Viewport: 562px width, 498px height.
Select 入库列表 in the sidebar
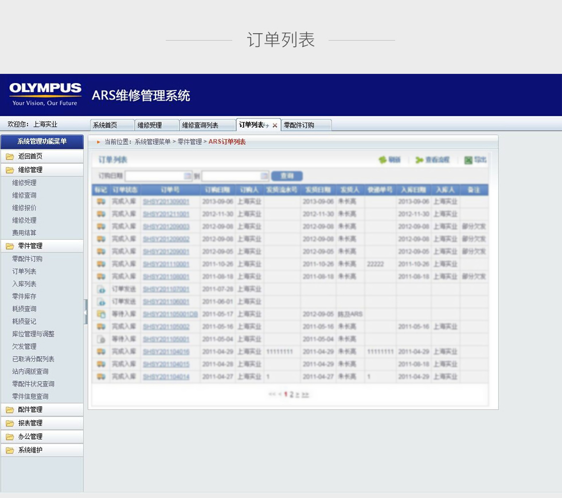[24, 284]
